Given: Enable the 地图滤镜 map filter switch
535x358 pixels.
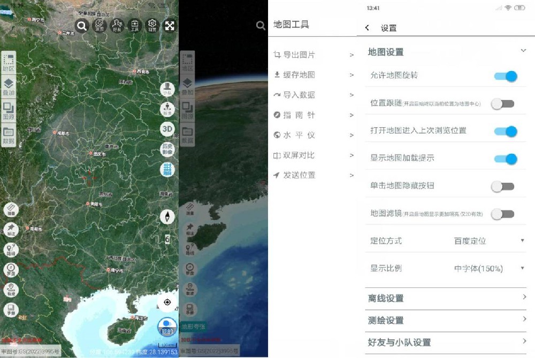Looking at the screenshot, I should pyautogui.click(x=502, y=214).
